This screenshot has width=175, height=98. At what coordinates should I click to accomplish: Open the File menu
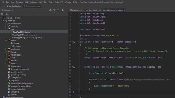point(3,2)
